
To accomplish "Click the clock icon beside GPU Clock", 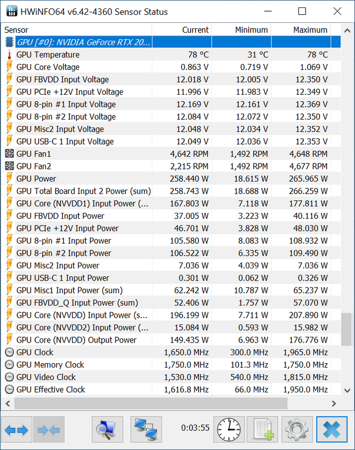I will click(10, 352).
